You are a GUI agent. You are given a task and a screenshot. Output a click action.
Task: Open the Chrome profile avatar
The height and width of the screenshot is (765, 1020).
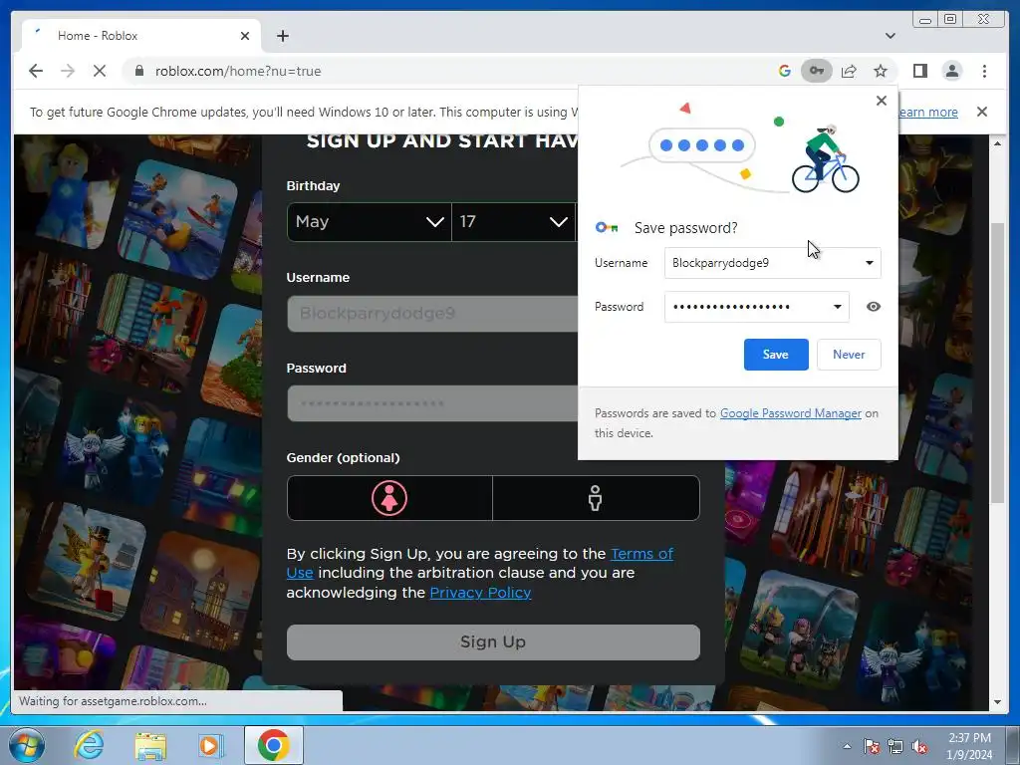pyautogui.click(x=952, y=71)
